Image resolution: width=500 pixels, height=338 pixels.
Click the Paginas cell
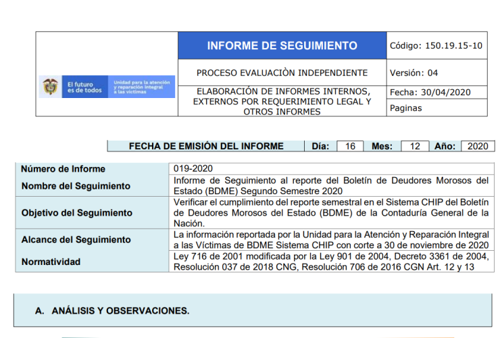point(437,108)
